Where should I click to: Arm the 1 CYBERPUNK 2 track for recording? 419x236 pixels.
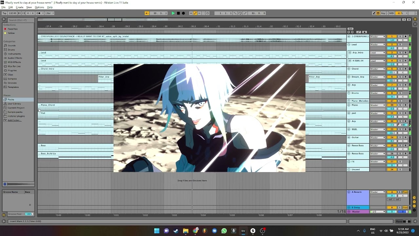pyautogui.click(x=406, y=36)
